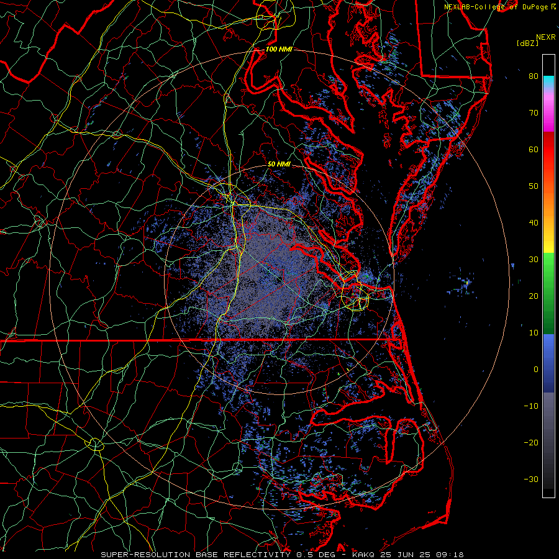Click the 40 value on the dBZ scale
Image resolution: width=559 pixels, height=559 pixels.
[534, 223]
